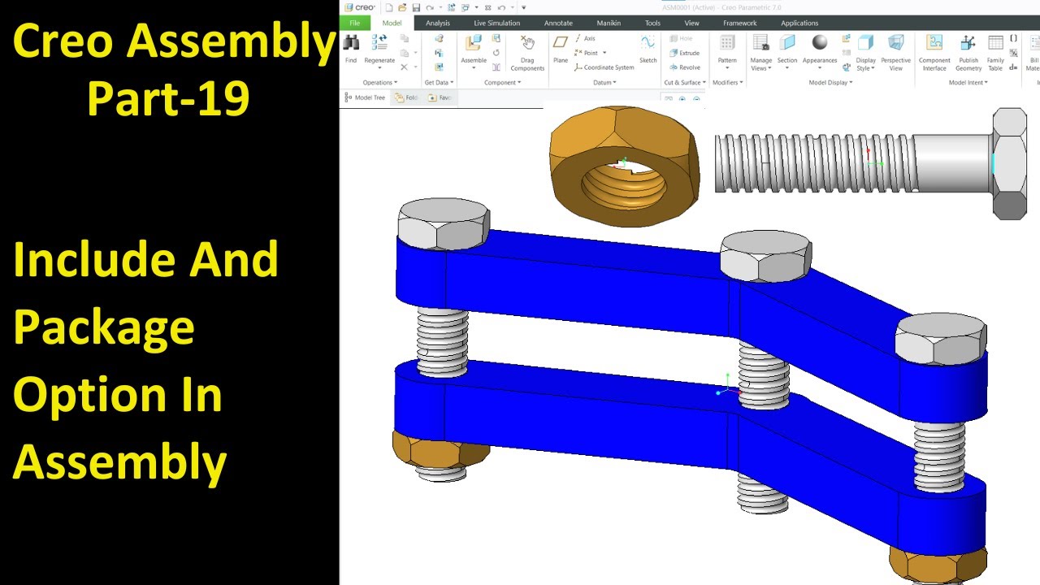Click the datum Axis tool
Image resolution: width=1040 pixels, height=585 pixels.
pyautogui.click(x=585, y=38)
